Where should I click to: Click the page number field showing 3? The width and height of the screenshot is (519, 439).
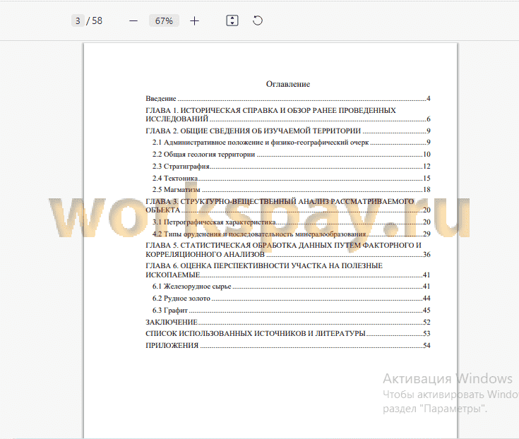[78, 21]
